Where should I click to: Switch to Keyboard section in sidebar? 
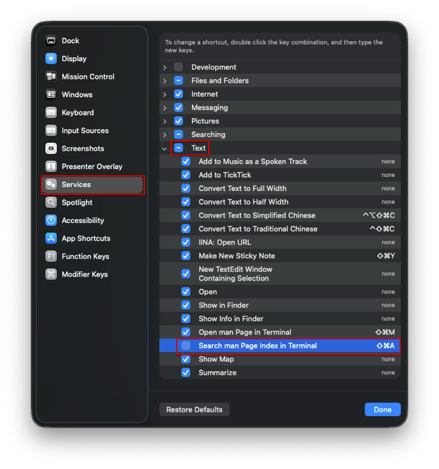(77, 113)
